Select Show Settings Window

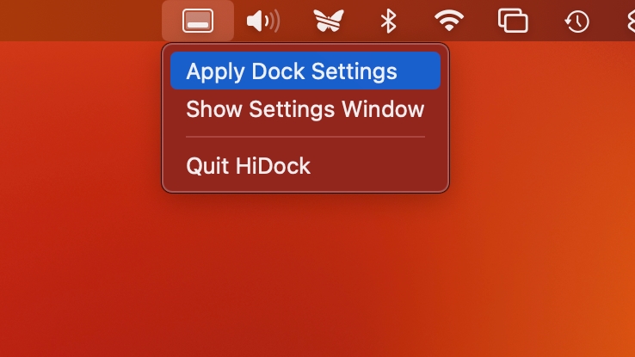(x=305, y=109)
